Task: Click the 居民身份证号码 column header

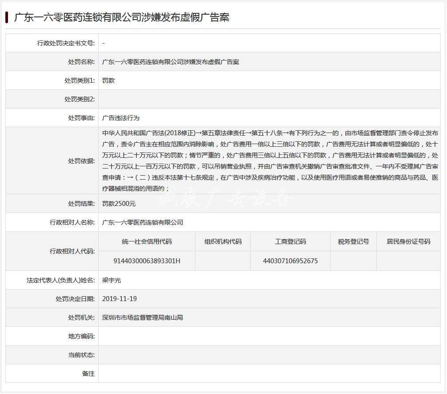Action: click(408, 241)
